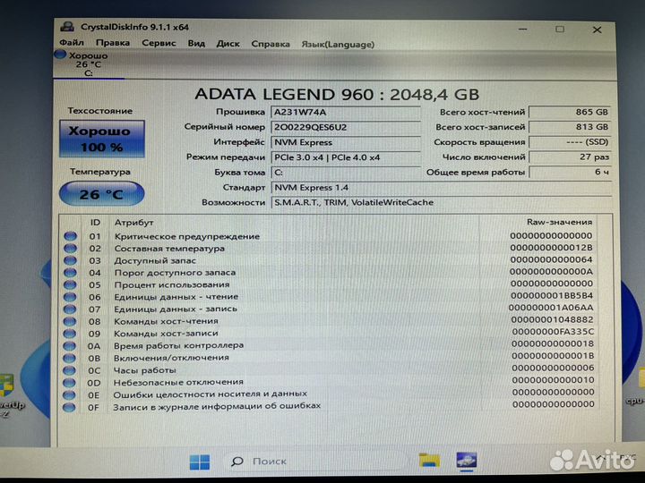
Task: Click the Всего хост-записей value 813 GB
Action: click(x=570, y=127)
